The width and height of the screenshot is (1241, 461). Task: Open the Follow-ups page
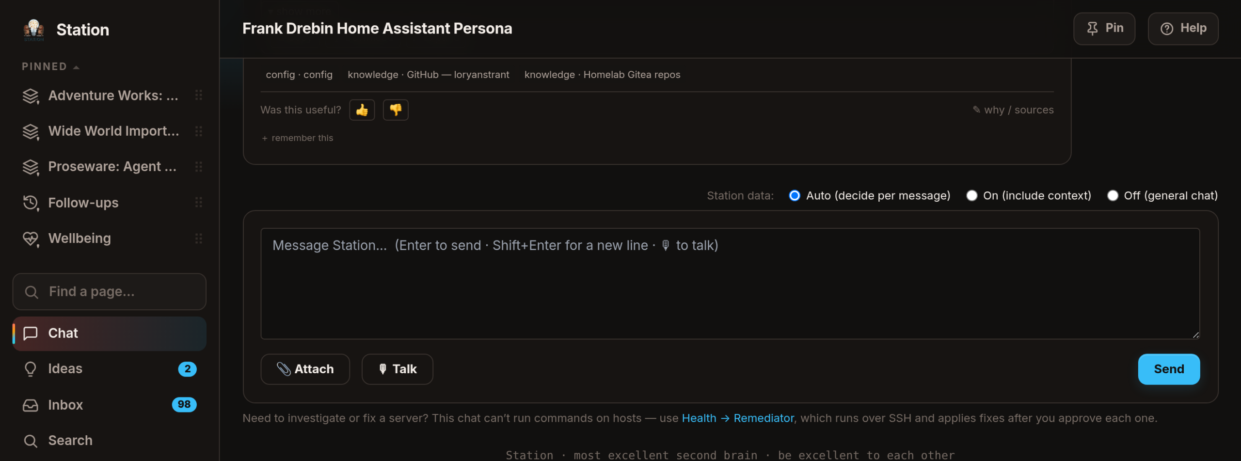(x=83, y=203)
